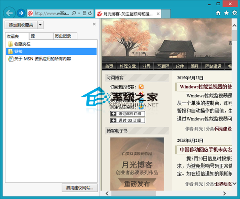The height and width of the screenshot is (199, 240).
Task: Open the 业界 nav item
Action: (146, 66)
